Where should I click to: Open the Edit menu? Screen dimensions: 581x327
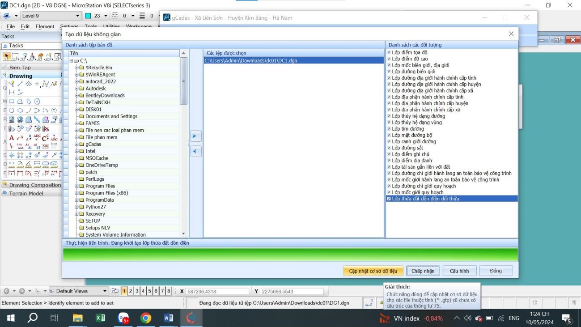click(x=25, y=26)
